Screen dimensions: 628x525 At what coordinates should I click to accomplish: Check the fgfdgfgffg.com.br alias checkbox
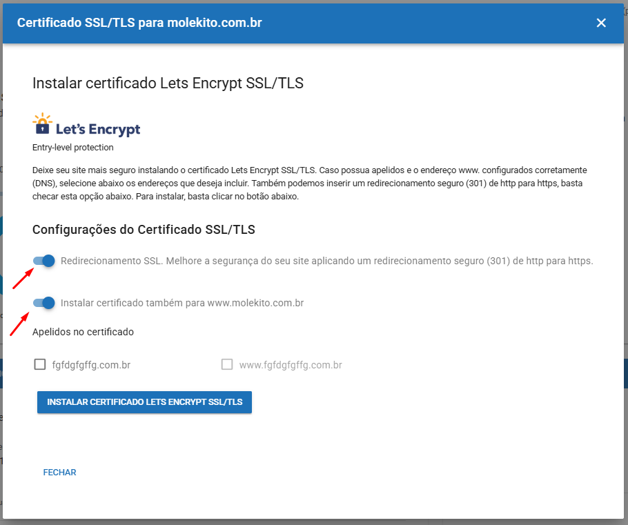39,364
